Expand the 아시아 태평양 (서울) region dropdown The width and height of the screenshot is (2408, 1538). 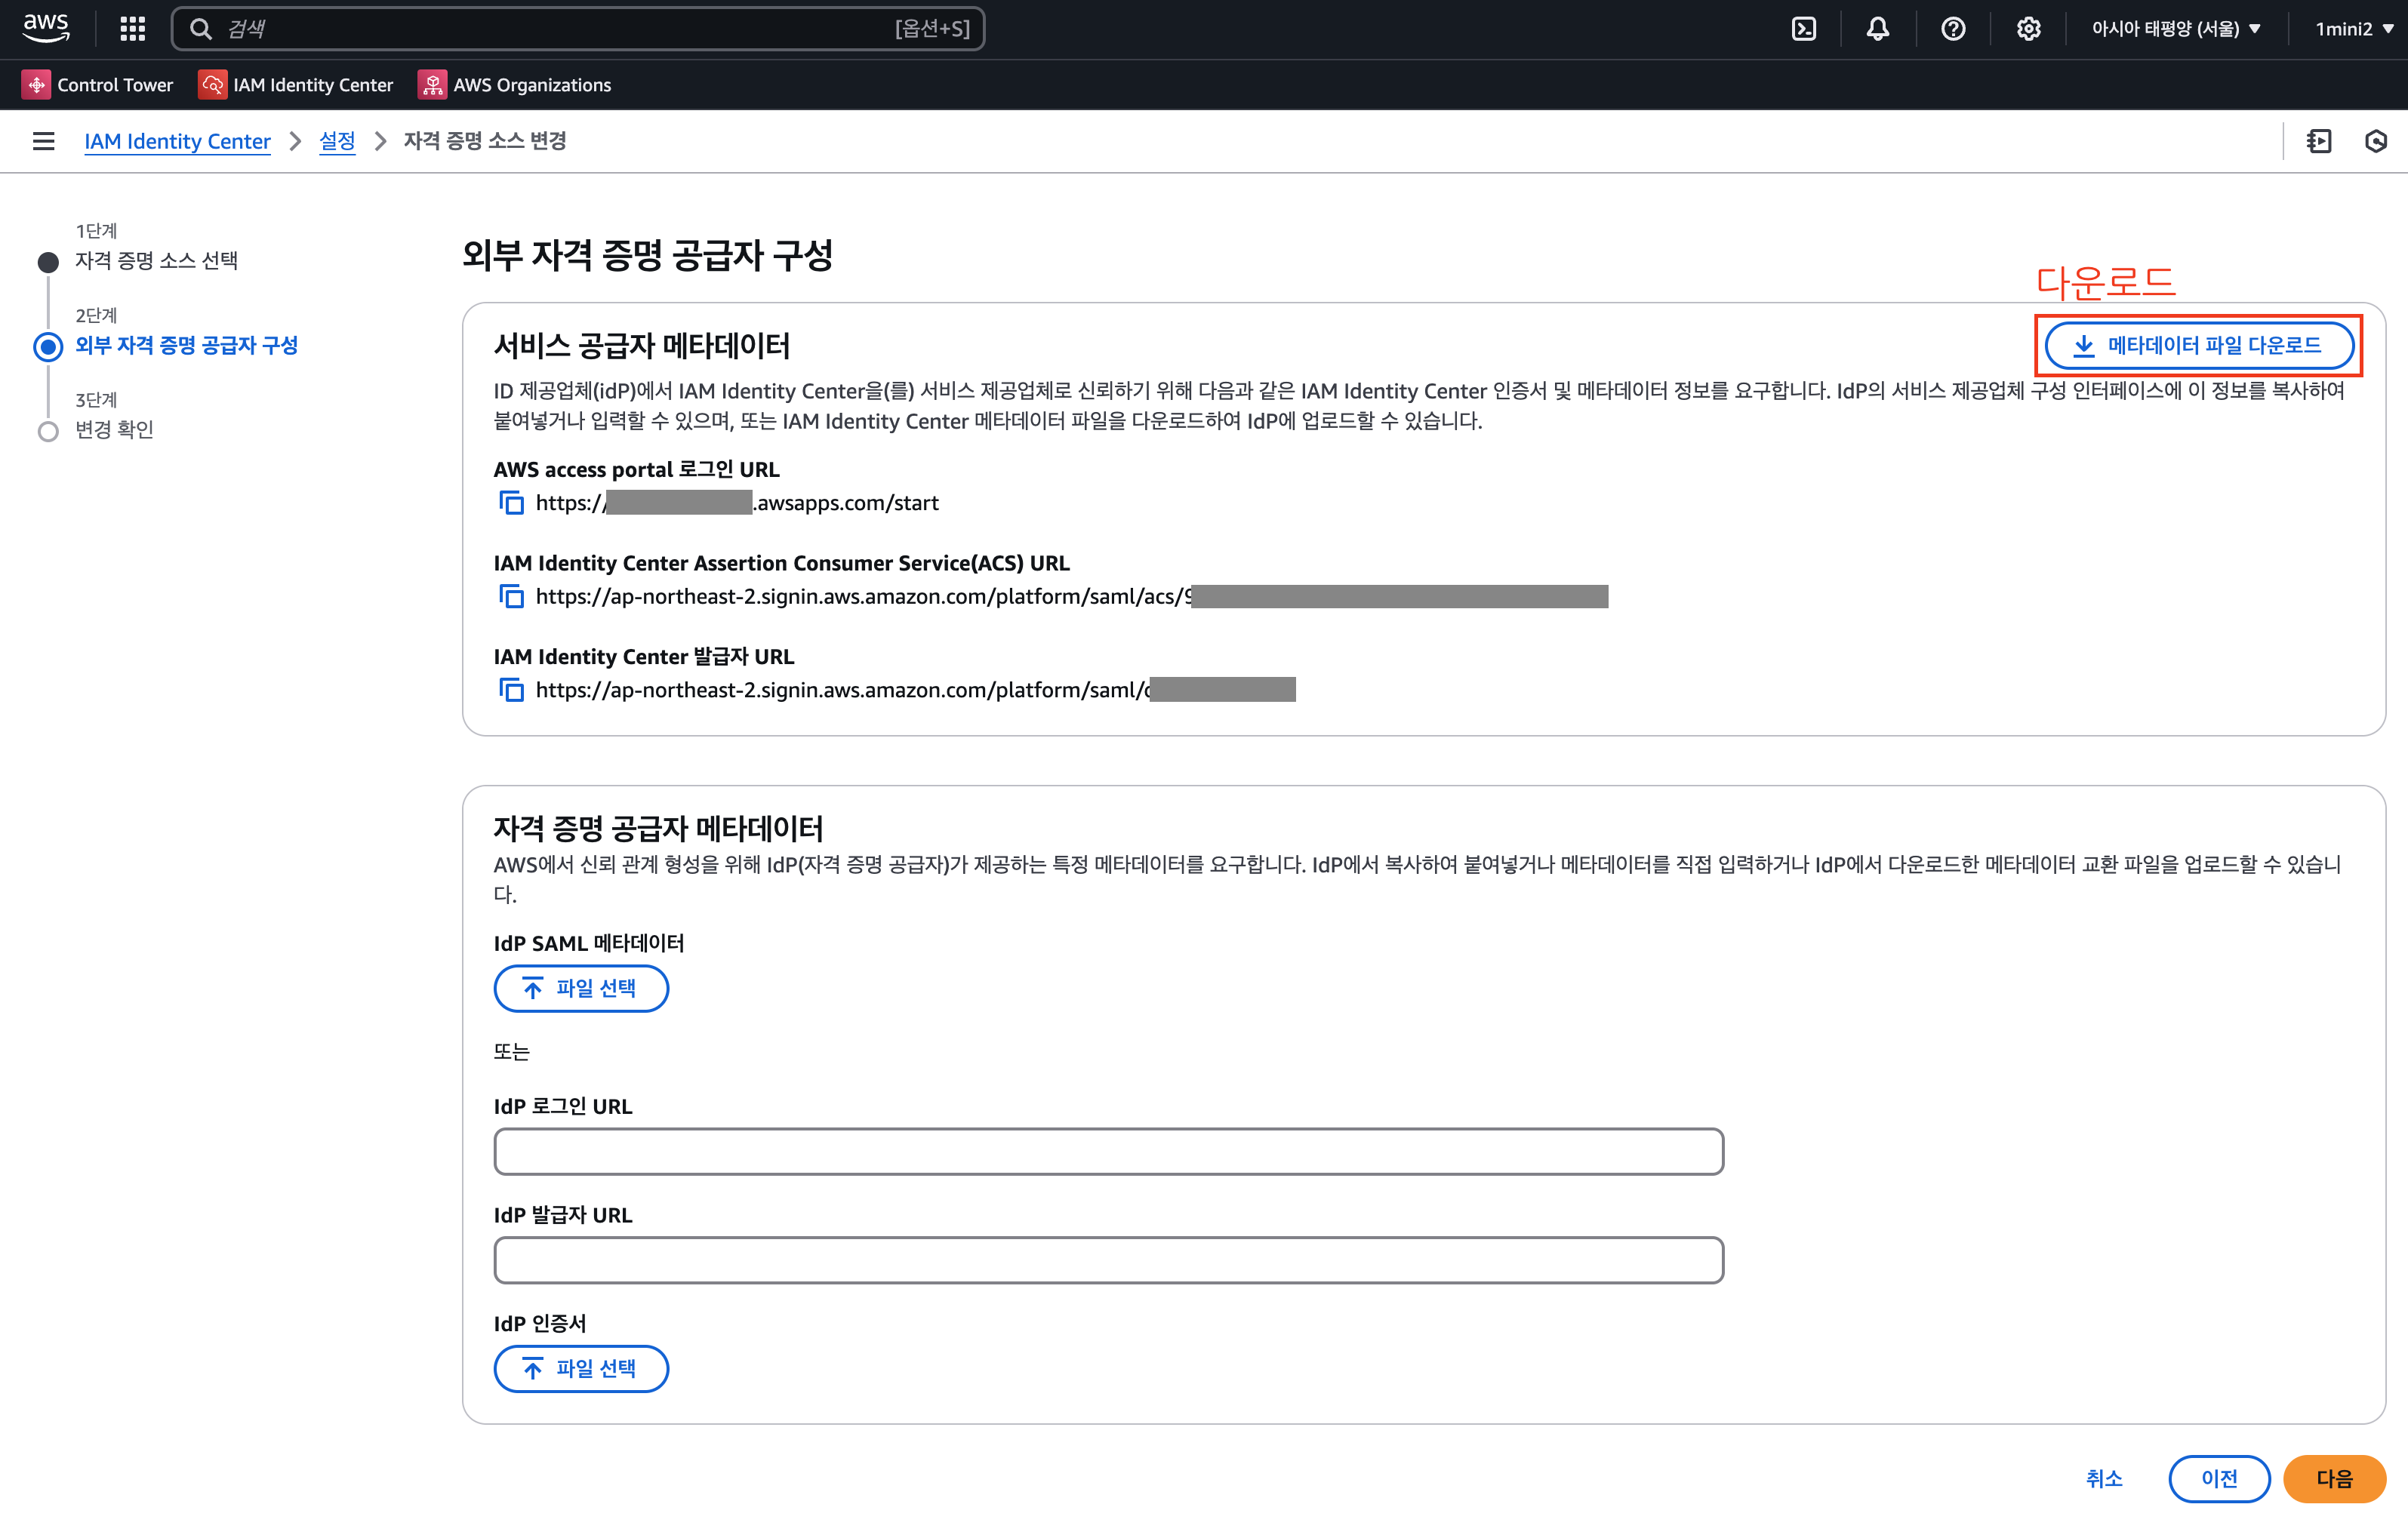2175,28
